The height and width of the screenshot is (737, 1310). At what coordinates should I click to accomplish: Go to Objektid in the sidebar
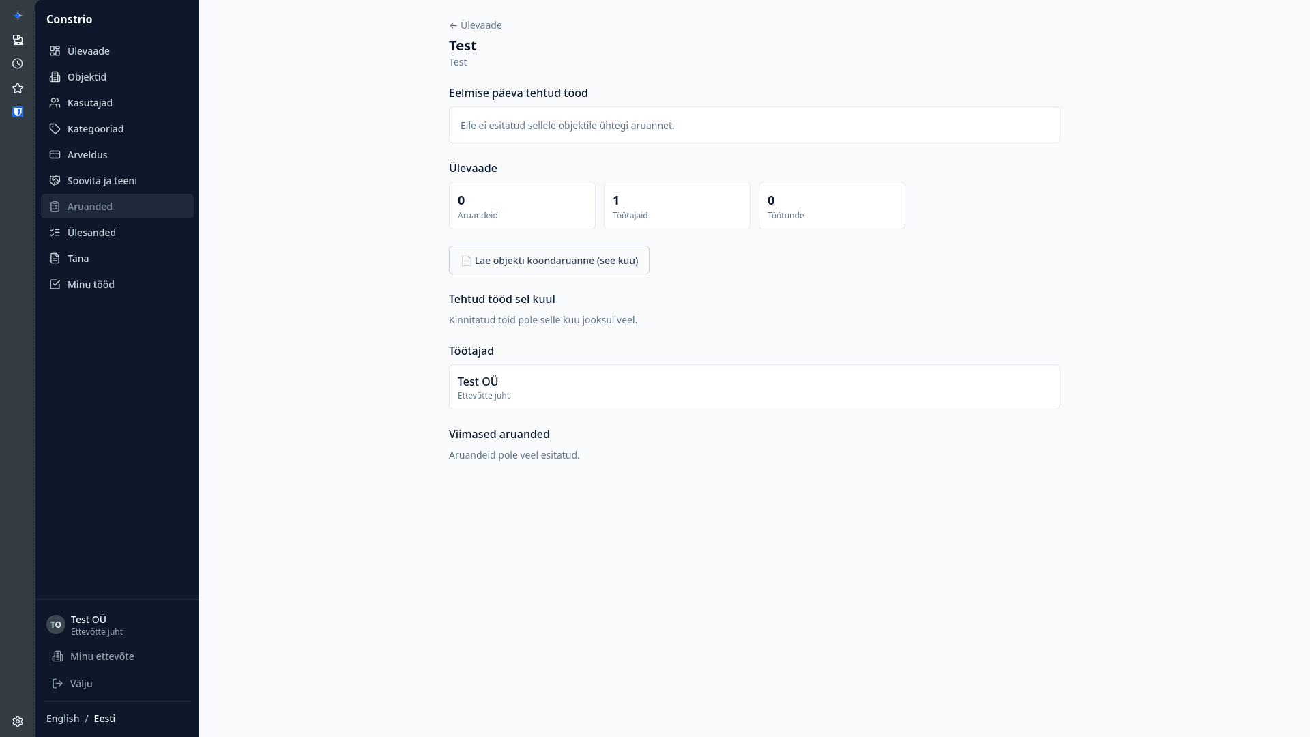click(x=117, y=77)
